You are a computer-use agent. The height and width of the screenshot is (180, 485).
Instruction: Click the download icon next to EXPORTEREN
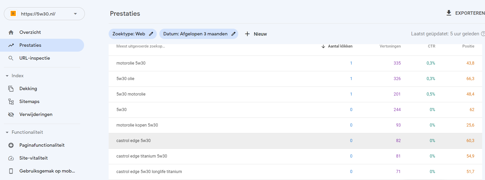click(449, 13)
